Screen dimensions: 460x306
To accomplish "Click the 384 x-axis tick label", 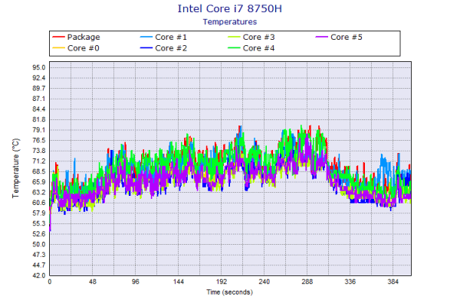I will 393,282.
